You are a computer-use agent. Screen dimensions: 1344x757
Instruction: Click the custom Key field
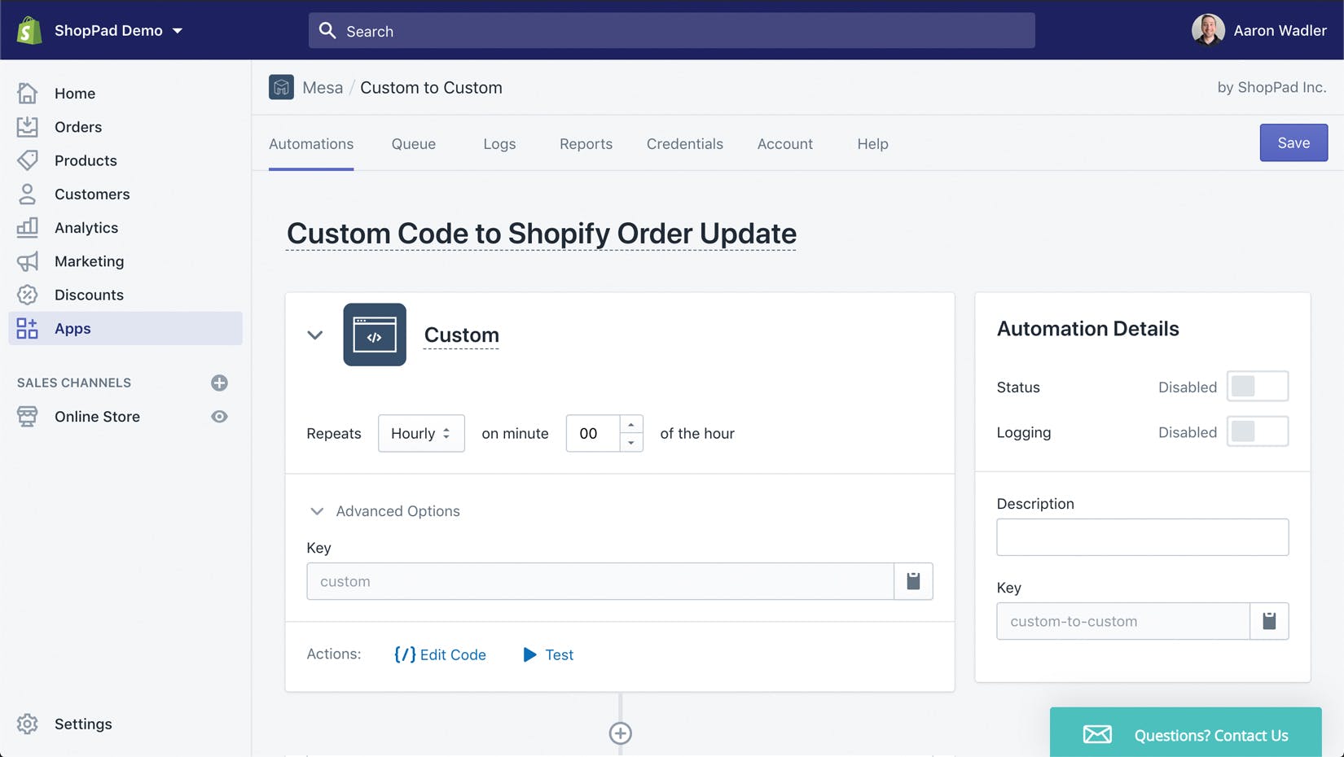click(x=600, y=581)
